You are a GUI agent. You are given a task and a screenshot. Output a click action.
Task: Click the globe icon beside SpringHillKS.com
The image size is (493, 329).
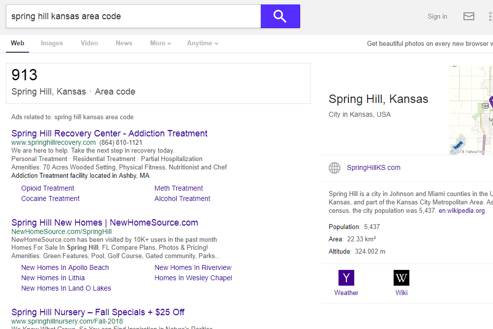click(335, 168)
